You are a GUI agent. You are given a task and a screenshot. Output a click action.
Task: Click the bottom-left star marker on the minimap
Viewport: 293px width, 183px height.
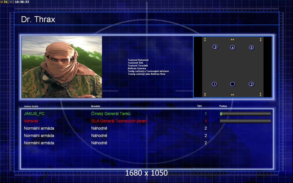tap(205, 94)
